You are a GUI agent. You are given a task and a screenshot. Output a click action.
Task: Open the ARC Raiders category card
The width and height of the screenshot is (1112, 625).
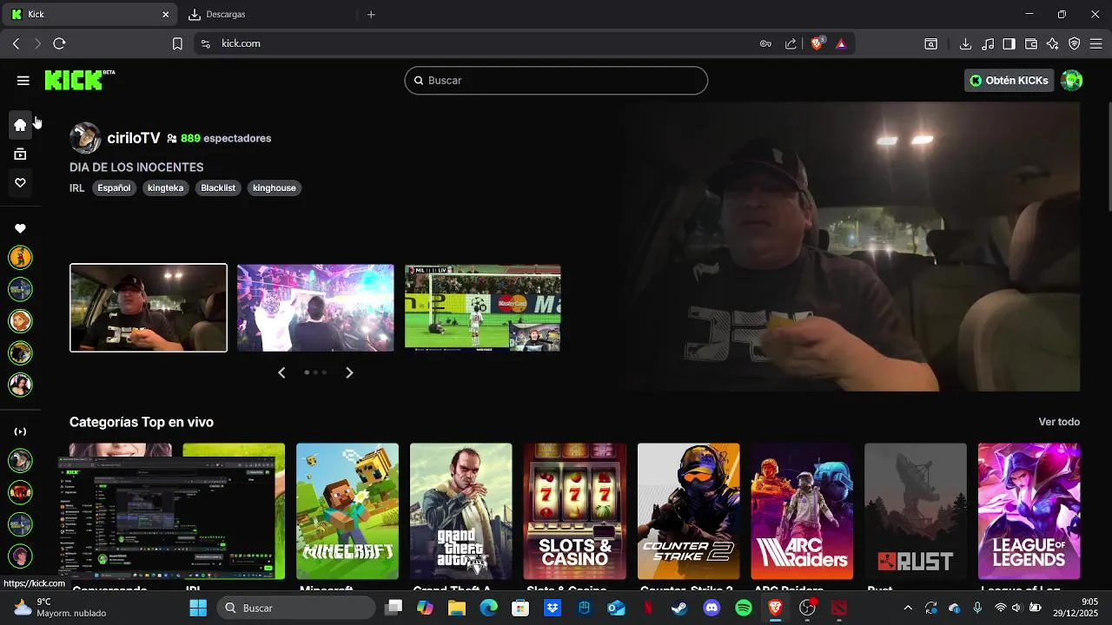point(802,511)
